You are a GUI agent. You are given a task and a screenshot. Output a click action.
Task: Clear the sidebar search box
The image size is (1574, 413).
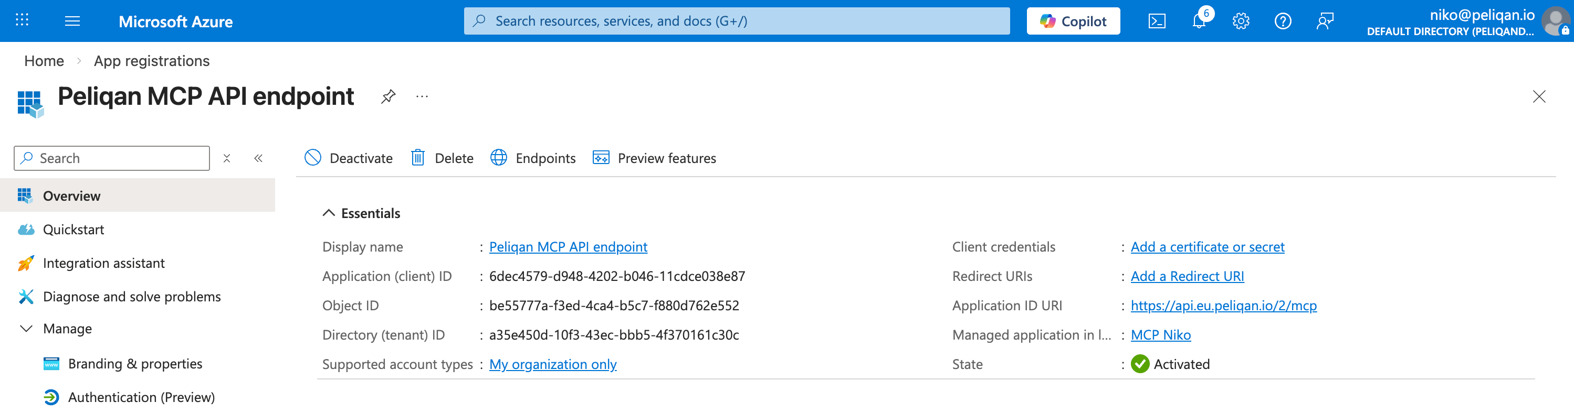tap(227, 159)
